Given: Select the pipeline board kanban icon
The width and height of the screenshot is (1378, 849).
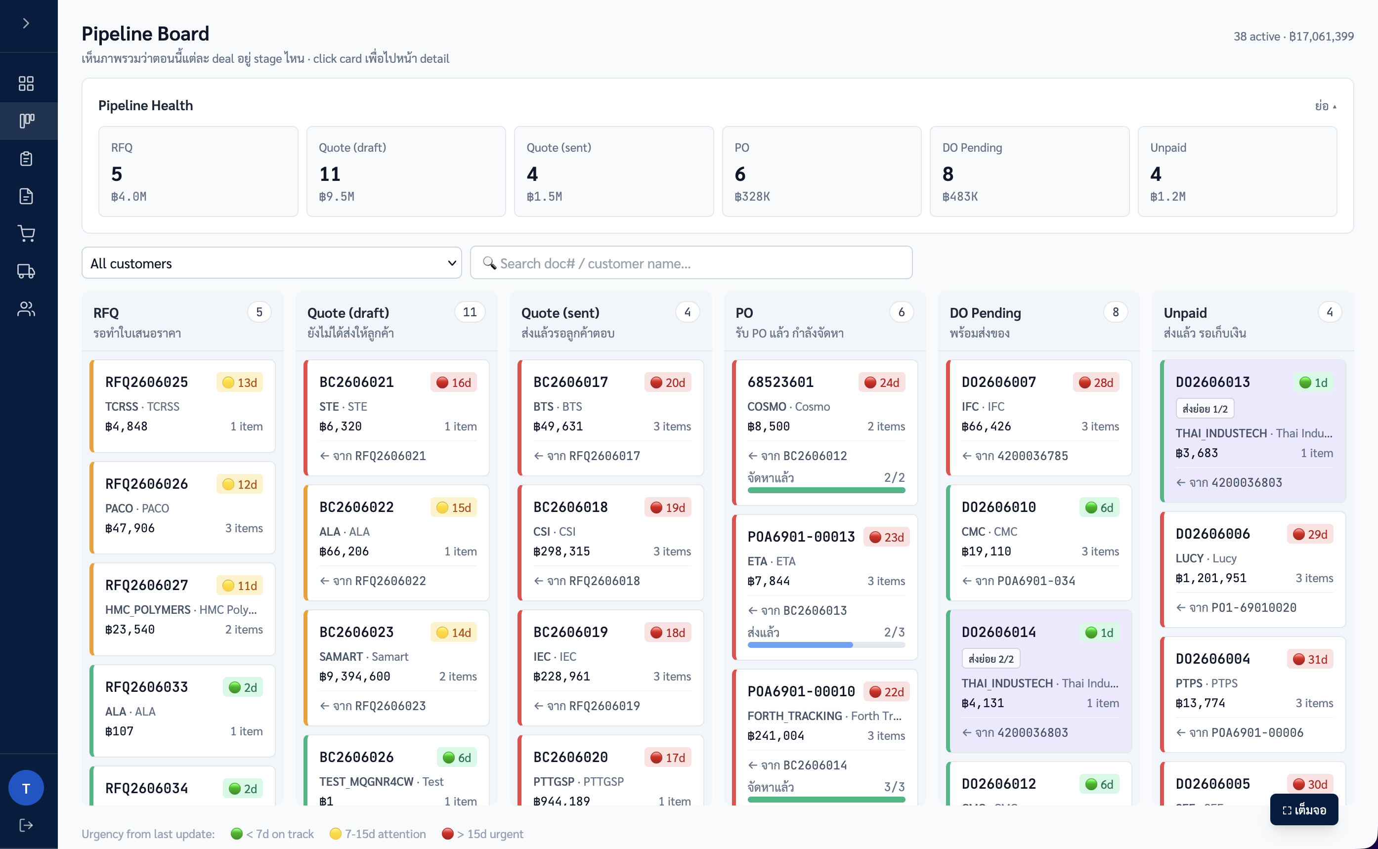Looking at the screenshot, I should (x=26, y=121).
